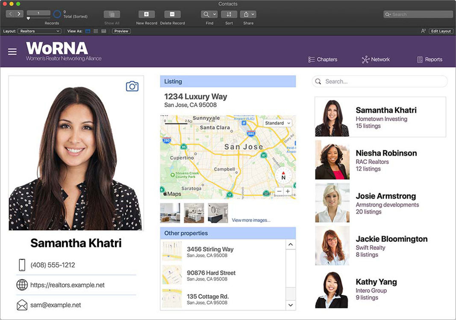This screenshot has width=456, height=320.
Task: Click the camera icon on Samantha's photo
Action: pyautogui.click(x=132, y=86)
